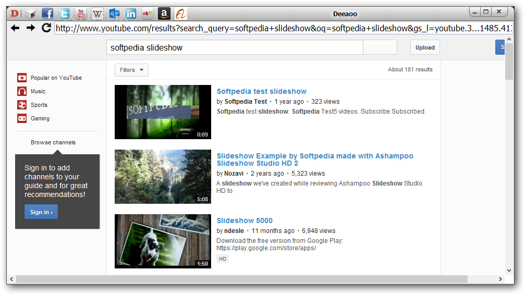
Task: Select Sports in the sidebar
Action: tap(39, 105)
